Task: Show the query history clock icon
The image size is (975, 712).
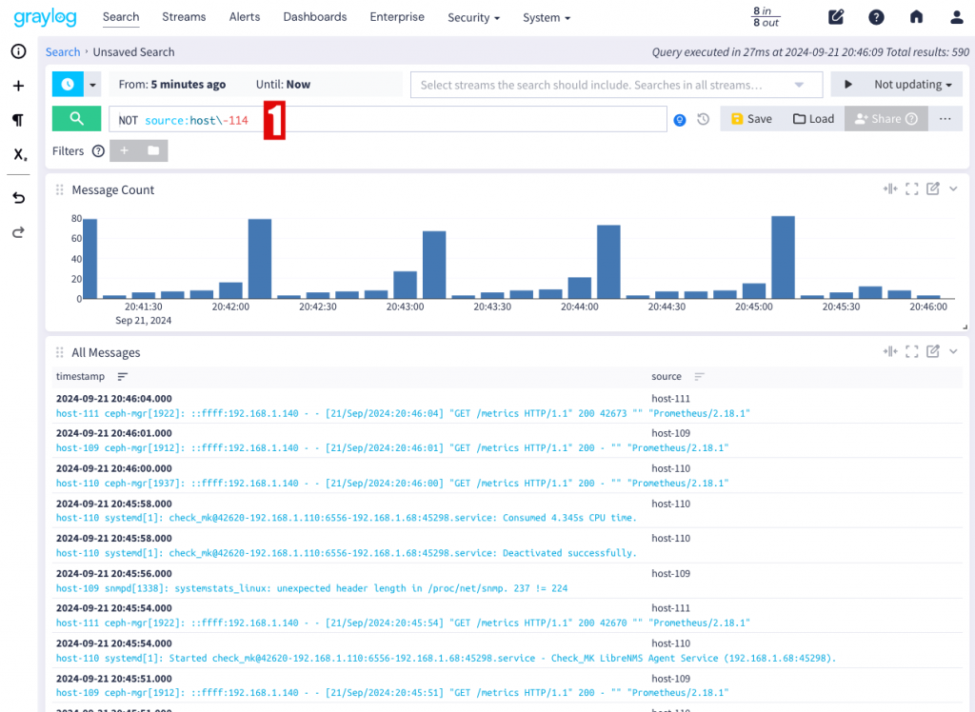Action: [x=704, y=119]
